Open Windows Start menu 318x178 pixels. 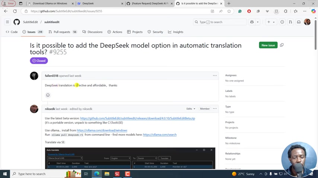coord(5,174)
